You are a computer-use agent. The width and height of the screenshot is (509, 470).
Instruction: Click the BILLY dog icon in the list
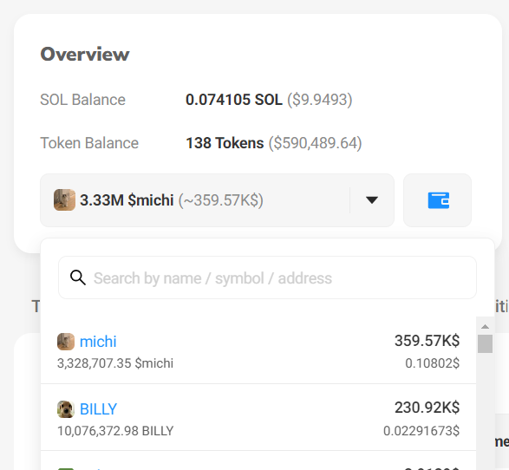coord(66,409)
